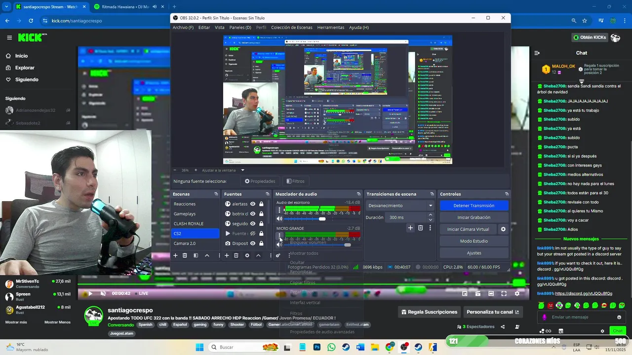Undock the Controles panel

[x=507, y=194]
